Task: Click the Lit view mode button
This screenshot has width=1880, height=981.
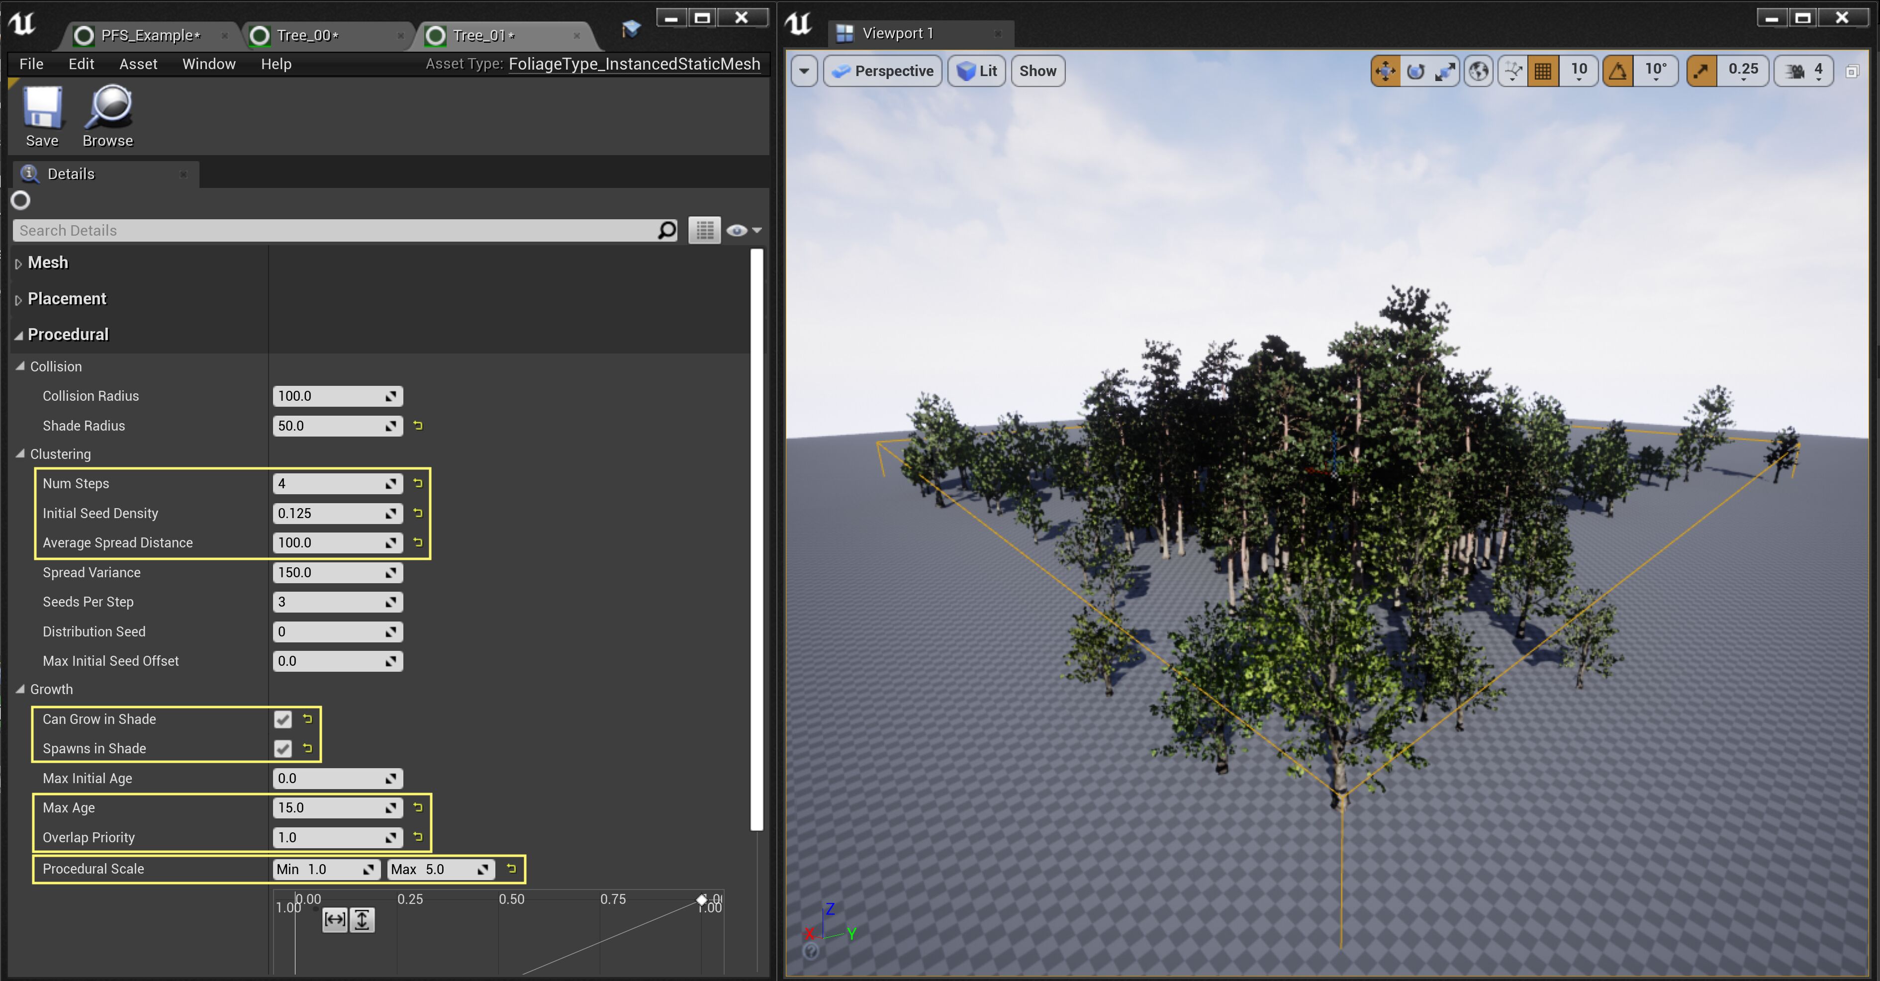Action: click(976, 71)
